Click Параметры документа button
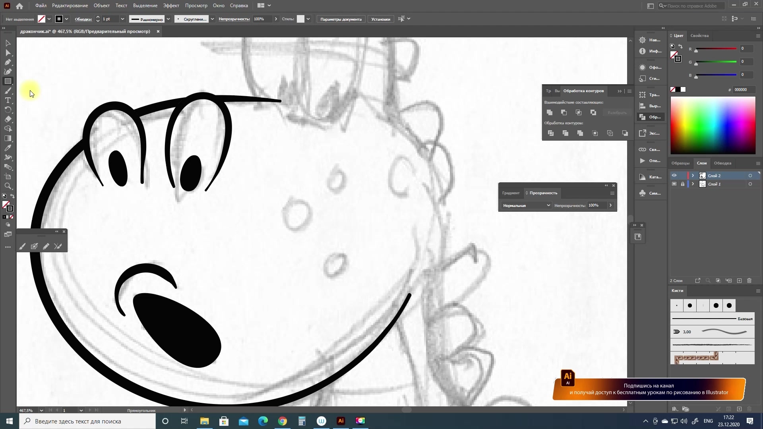The width and height of the screenshot is (763, 429). (341, 19)
